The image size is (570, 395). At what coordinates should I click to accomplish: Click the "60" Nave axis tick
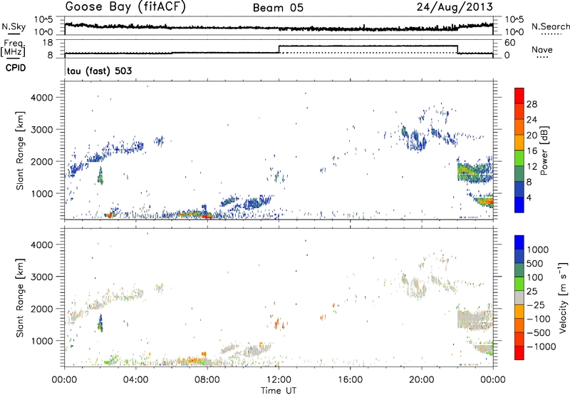(x=510, y=43)
